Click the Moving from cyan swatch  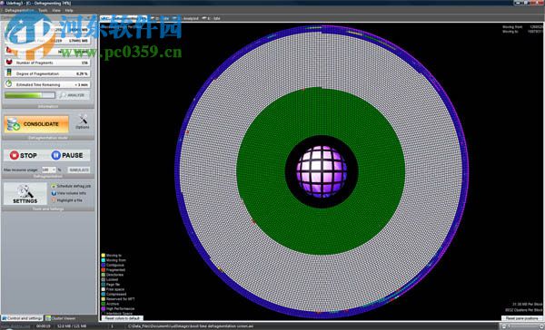coord(104,260)
